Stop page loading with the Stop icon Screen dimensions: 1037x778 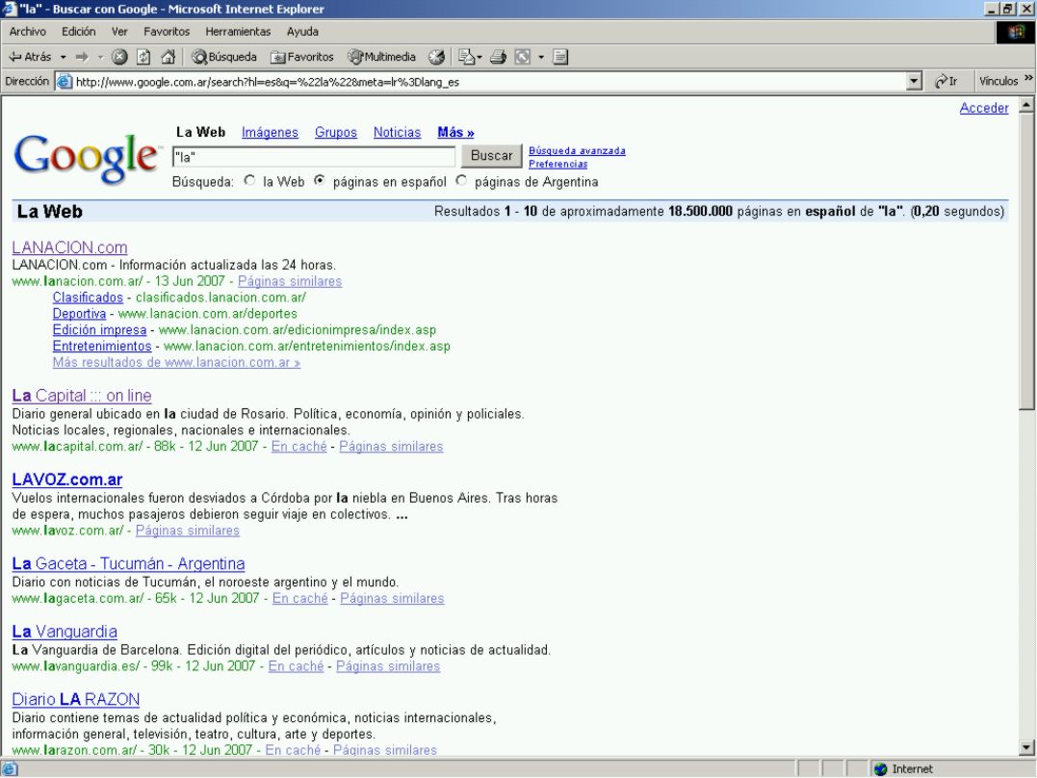119,57
